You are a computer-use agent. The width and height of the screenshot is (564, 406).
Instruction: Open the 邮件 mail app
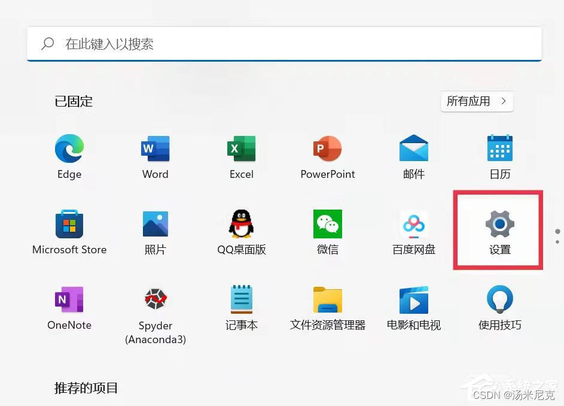click(x=414, y=148)
